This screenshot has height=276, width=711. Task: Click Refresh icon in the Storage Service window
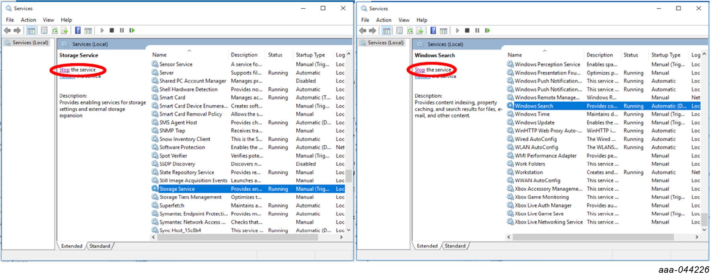pyautogui.click(x=54, y=30)
